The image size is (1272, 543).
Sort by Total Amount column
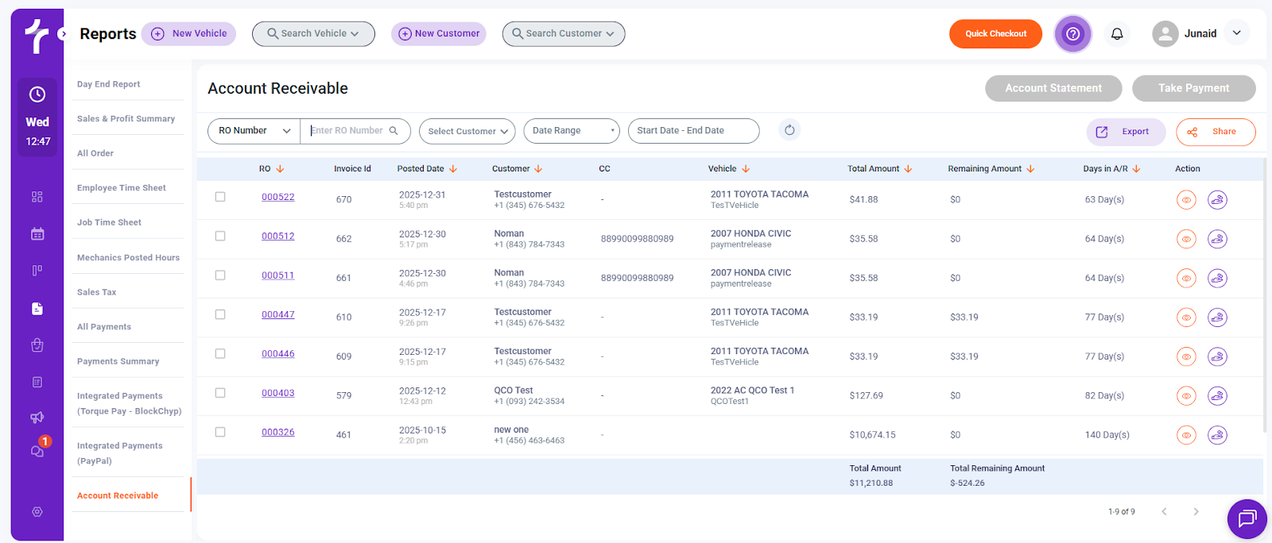879,169
